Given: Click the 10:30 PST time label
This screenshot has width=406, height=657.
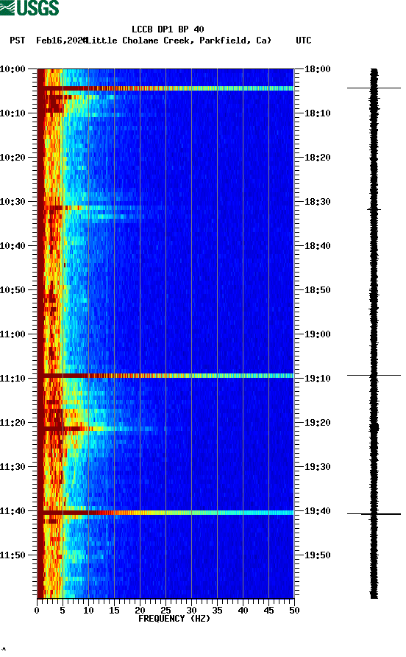Looking at the screenshot, I should pyautogui.click(x=13, y=202).
